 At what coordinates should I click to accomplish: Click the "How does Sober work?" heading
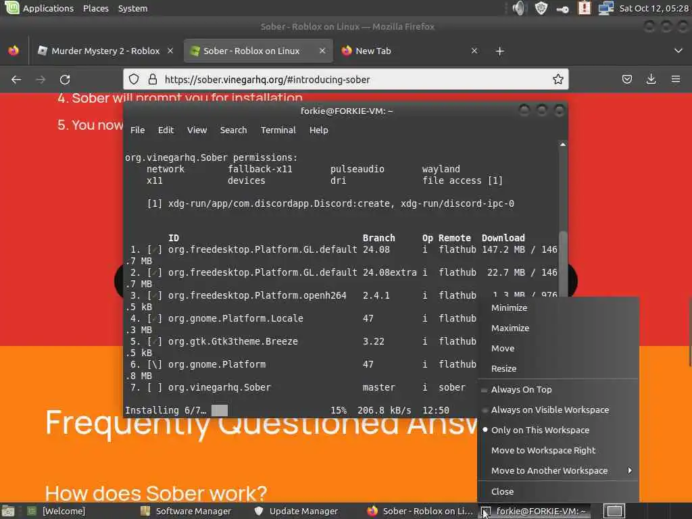156,493
